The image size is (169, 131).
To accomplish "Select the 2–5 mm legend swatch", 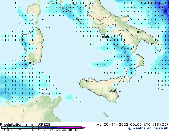I will tap(23, 128).
